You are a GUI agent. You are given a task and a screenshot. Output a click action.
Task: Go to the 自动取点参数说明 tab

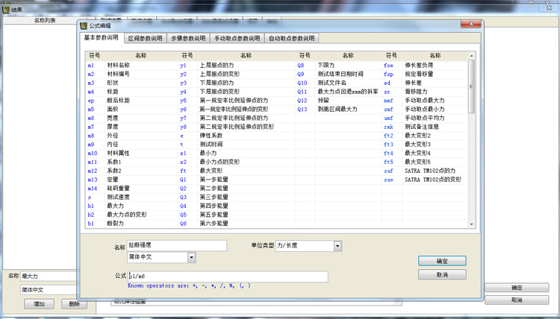291,38
